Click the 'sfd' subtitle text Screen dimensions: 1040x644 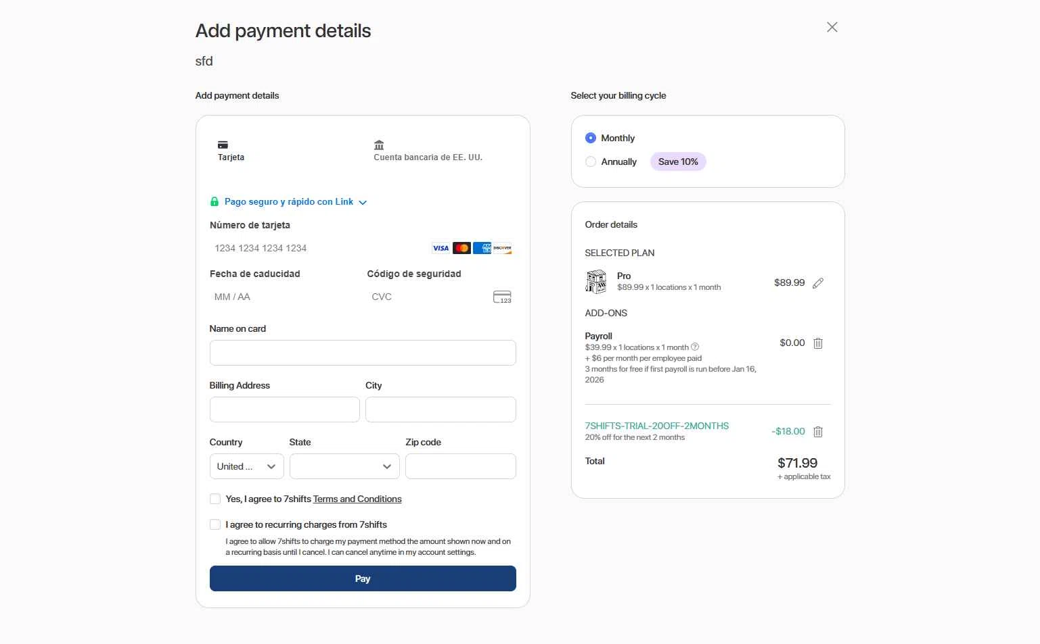point(204,61)
